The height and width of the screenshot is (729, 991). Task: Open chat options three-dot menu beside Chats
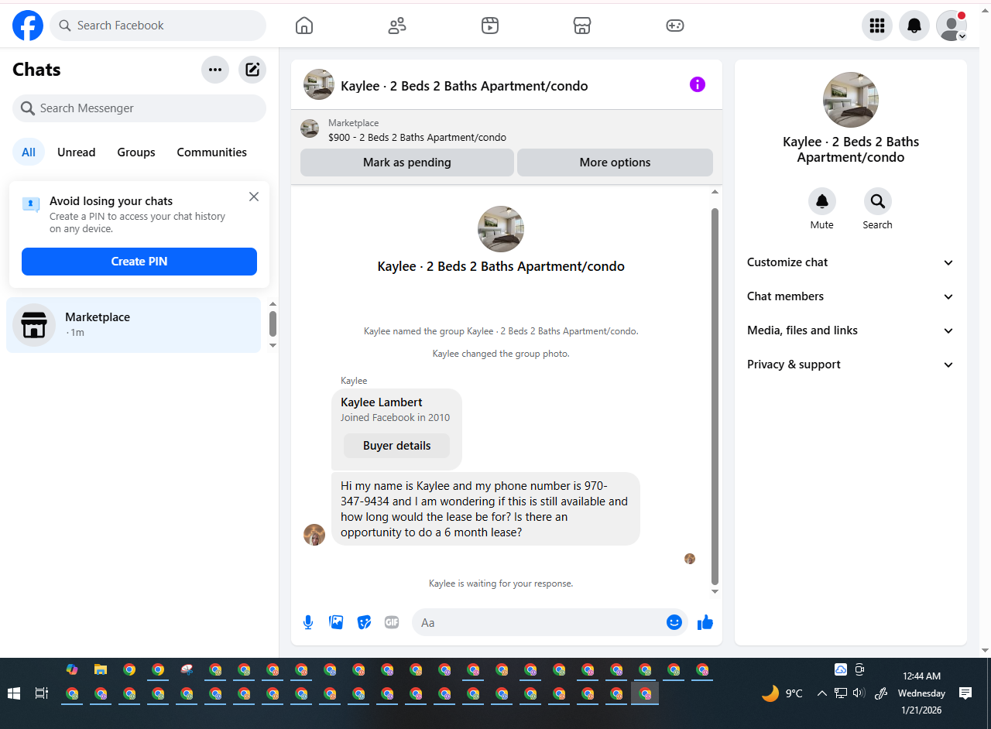(x=215, y=70)
